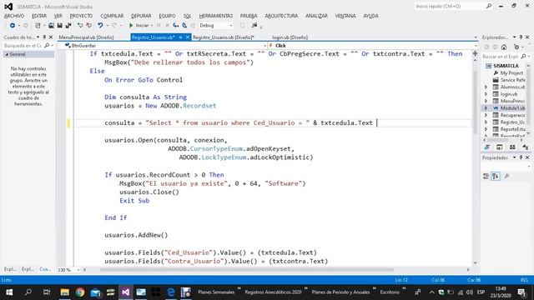
Task: Click Properties categorized view icon
Action: [486, 176]
